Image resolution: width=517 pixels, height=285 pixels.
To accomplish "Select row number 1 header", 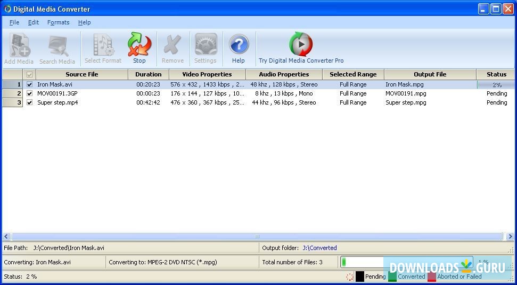I will pos(13,84).
